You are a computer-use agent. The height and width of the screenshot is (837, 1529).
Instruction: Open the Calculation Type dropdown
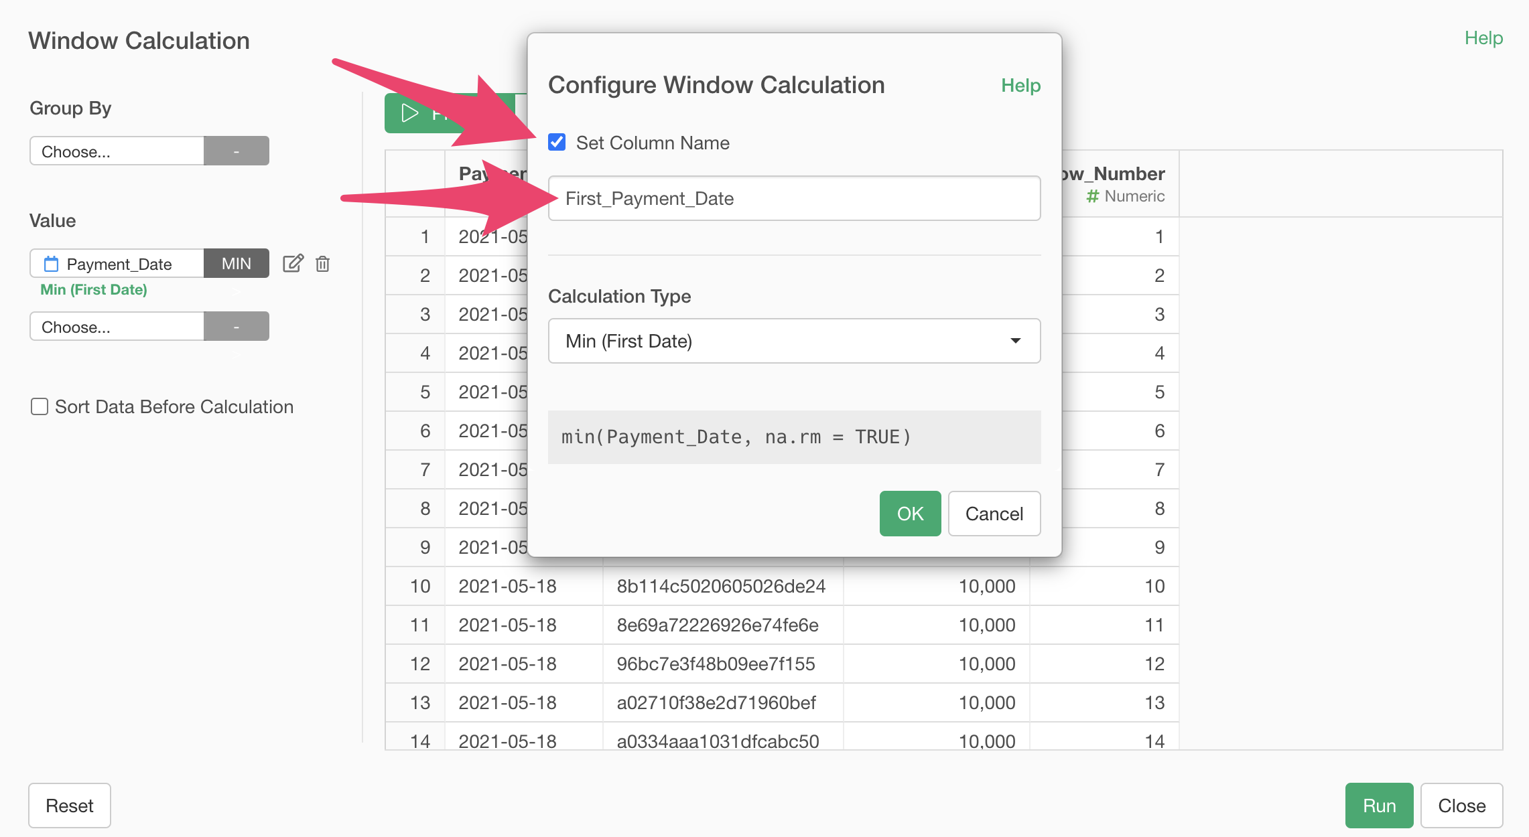point(794,341)
